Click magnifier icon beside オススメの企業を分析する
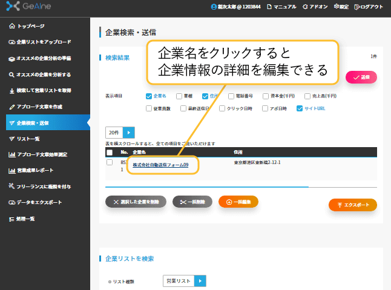391x290 pixels. tap(11, 74)
